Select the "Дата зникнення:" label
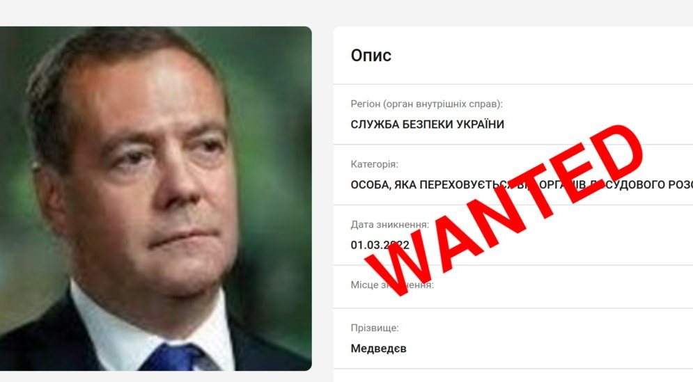 pyautogui.click(x=390, y=224)
